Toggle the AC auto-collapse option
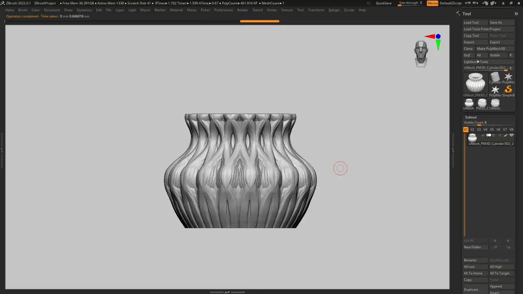 pos(369,3)
